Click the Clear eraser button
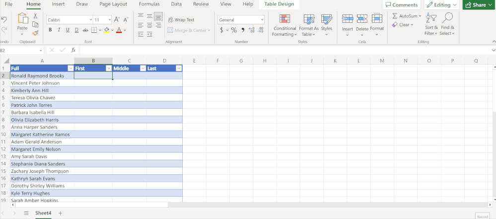Image resolution: width=496 pixels, height=219 pixels. click(x=403, y=25)
